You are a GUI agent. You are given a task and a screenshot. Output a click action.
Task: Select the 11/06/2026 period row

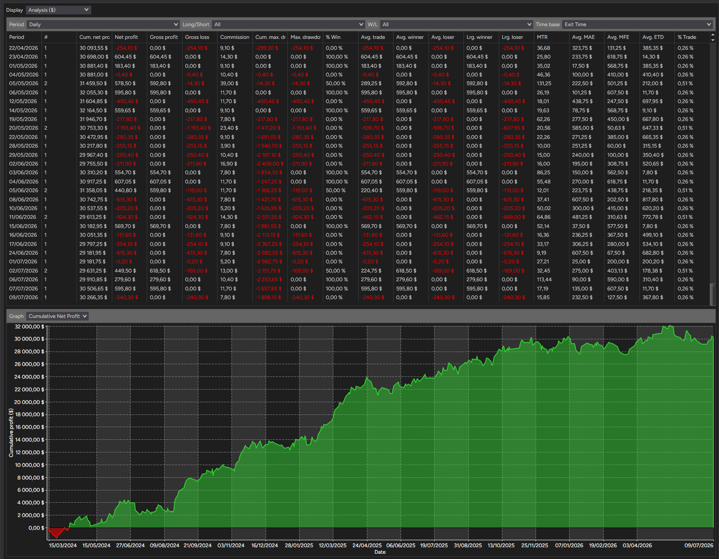coord(358,217)
